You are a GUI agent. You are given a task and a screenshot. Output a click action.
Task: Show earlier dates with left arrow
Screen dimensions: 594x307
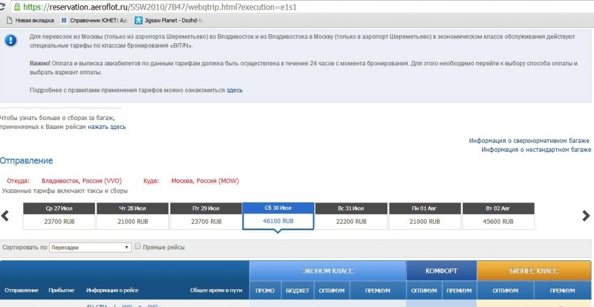click(5, 216)
